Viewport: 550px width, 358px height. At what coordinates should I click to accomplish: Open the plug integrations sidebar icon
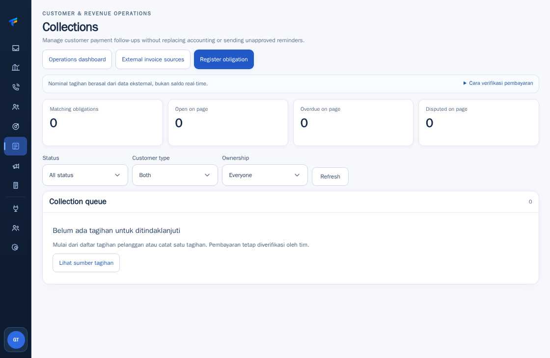pos(15,208)
